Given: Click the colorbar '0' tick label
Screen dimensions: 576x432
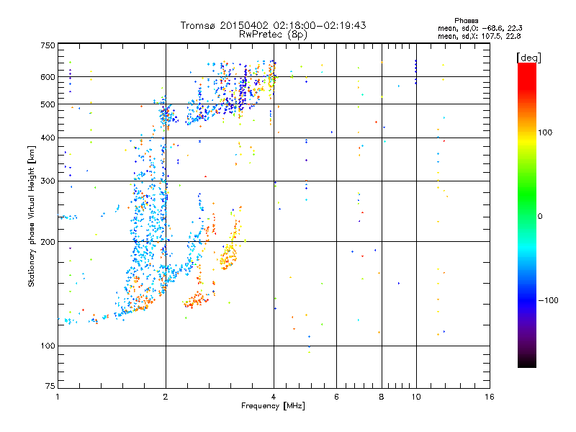Looking at the screenshot, I should pos(540,217).
